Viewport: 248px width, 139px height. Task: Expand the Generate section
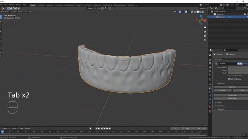click(x=216, y=106)
